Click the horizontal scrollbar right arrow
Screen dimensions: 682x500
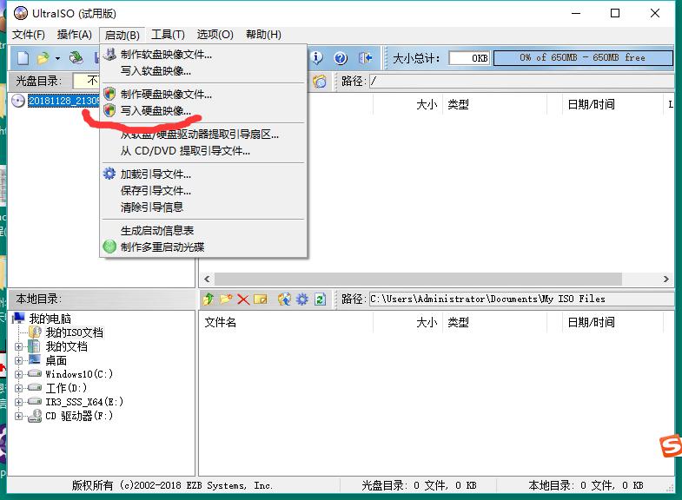point(665,279)
